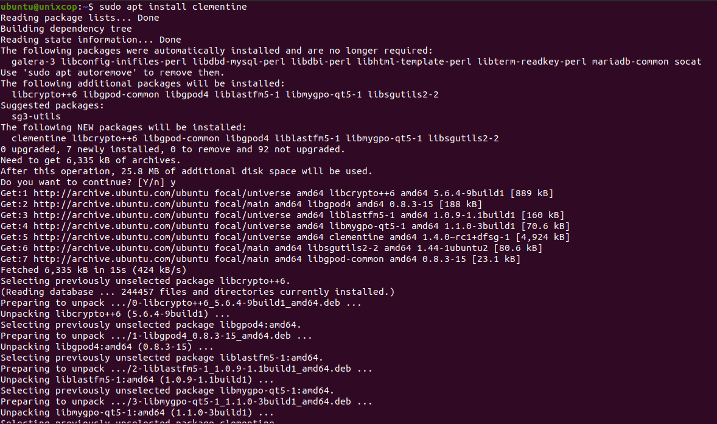This screenshot has width=717, height=424.
Task: Click the mariadb-common package name
Action: (630, 62)
